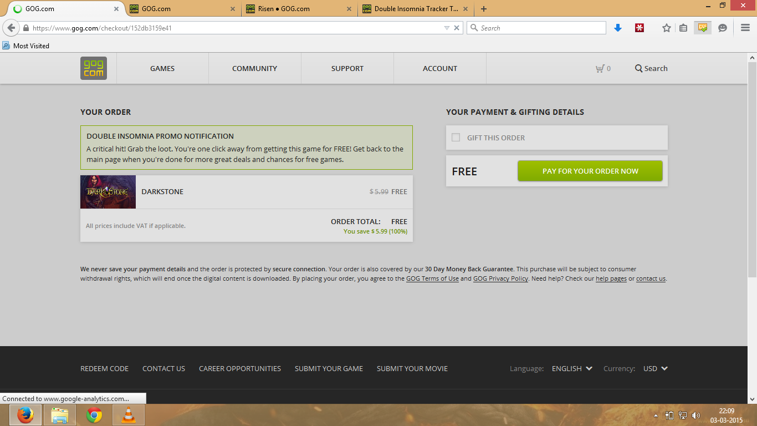The width and height of the screenshot is (757, 426).
Task: Open the smiley chat toolbar icon
Action: pyautogui.click(x=723, y=28)
